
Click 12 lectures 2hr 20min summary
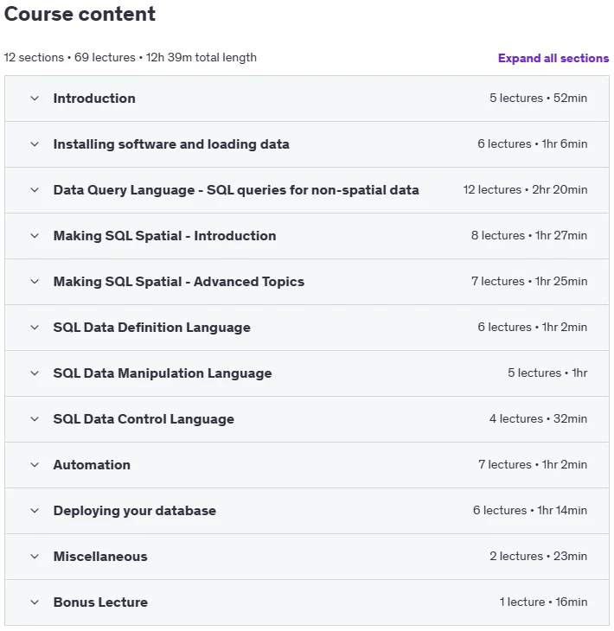[x=525, y=189]
